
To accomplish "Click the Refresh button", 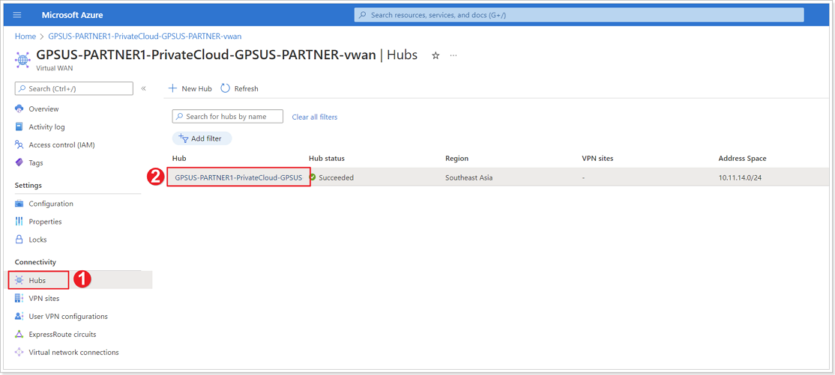I will [239, 89].
